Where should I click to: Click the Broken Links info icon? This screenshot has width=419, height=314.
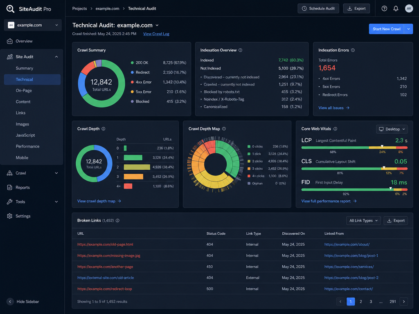coord(117,220)
